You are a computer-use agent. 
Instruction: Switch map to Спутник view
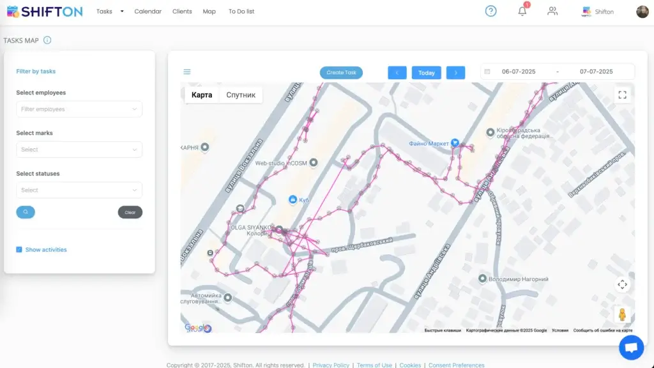(241, 95)
